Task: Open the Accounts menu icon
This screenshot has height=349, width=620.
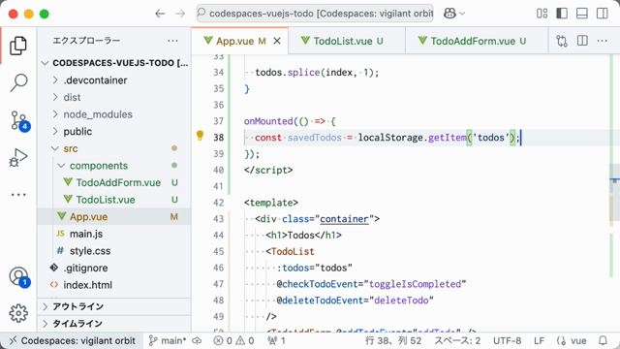Action: pos(18,276)
